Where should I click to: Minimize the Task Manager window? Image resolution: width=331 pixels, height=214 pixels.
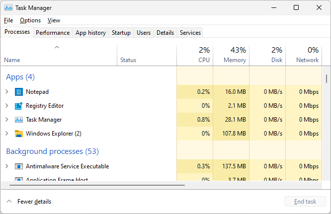[x=274, y=8]
